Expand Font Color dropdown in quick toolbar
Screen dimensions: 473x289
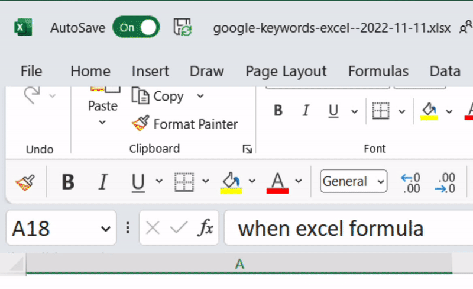pos(299,181)
